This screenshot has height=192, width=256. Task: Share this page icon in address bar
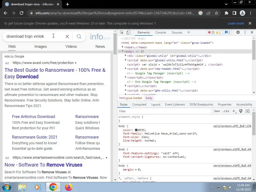(x=208, y=13)
